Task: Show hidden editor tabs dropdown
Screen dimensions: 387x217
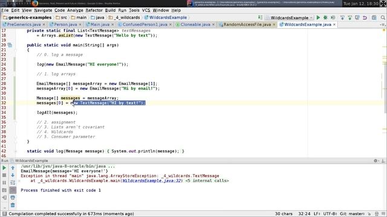Action: (383, 25)
